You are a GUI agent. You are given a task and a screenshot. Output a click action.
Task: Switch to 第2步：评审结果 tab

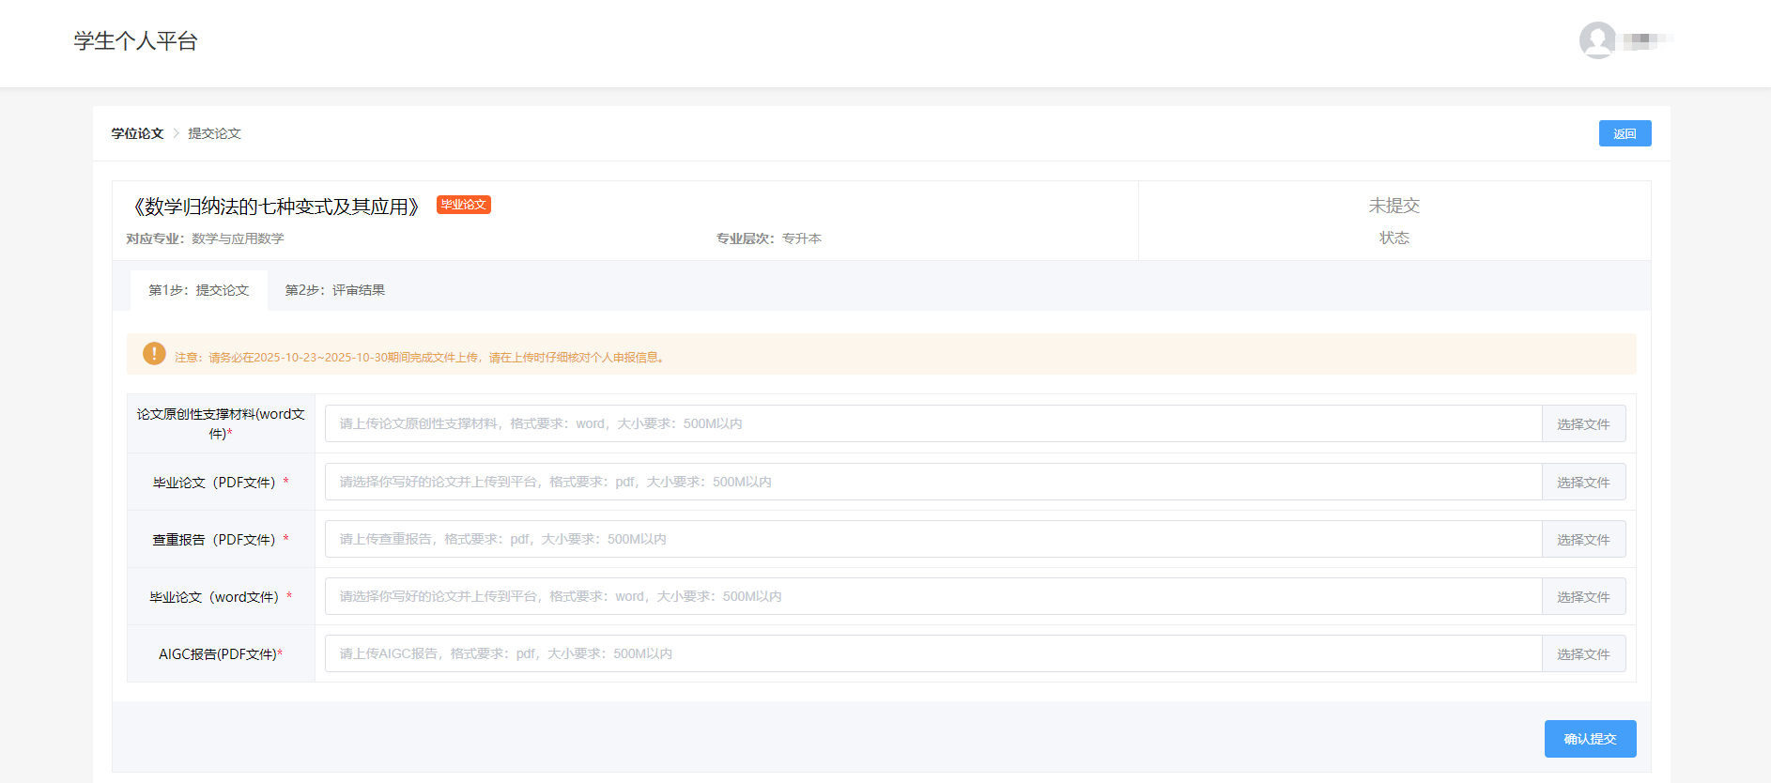[x=335, y=290]
